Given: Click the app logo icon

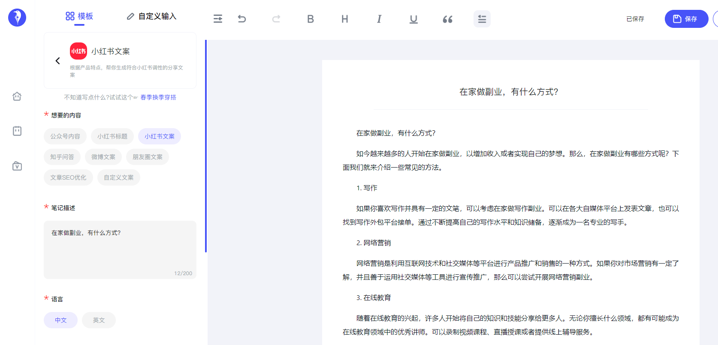Looking at the screenshot, I should point(17,18).
